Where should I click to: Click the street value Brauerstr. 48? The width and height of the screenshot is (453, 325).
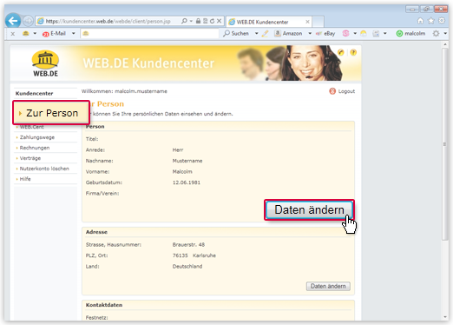188,245
